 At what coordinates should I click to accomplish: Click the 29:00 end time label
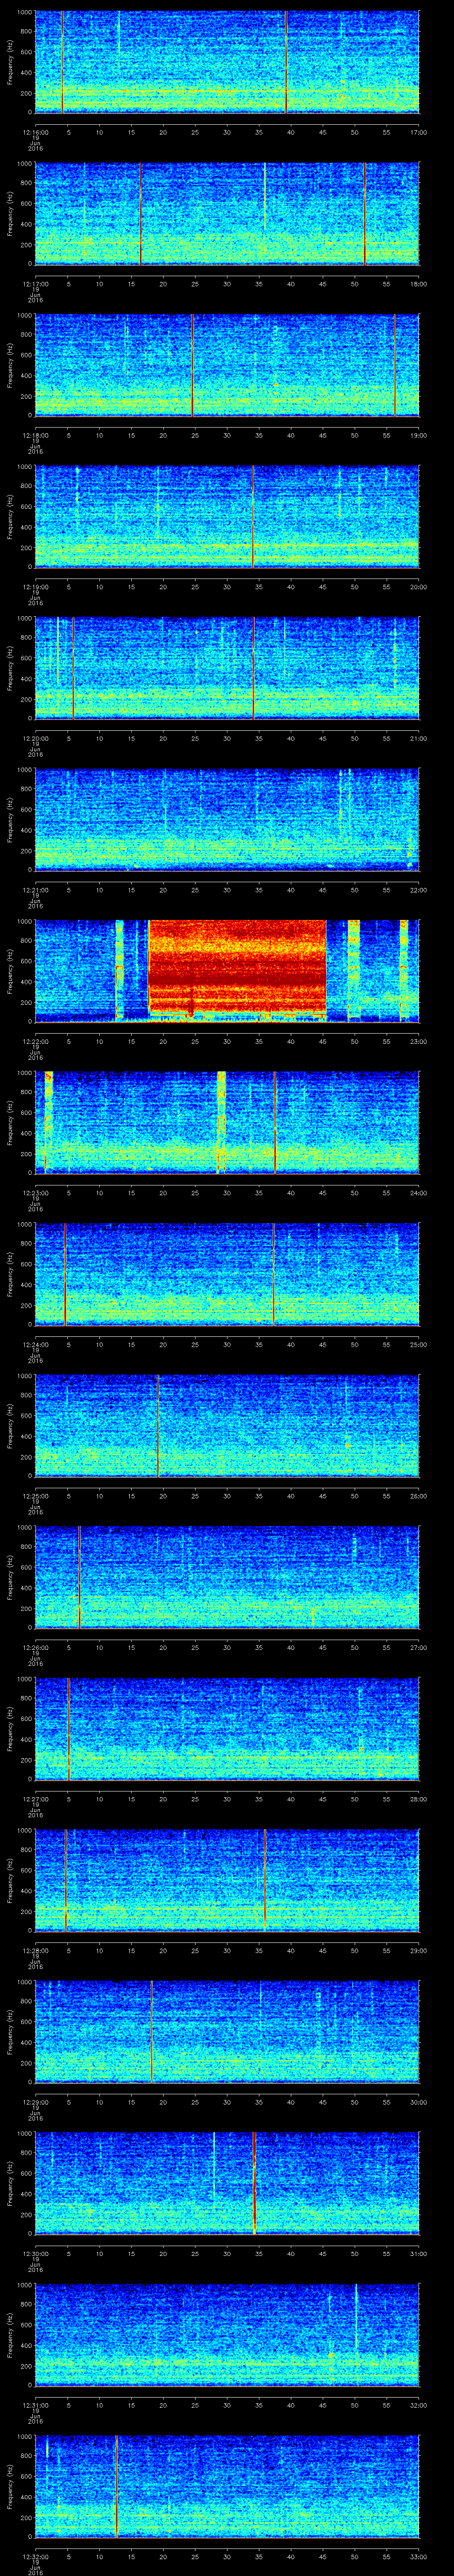pos(418,1950)
